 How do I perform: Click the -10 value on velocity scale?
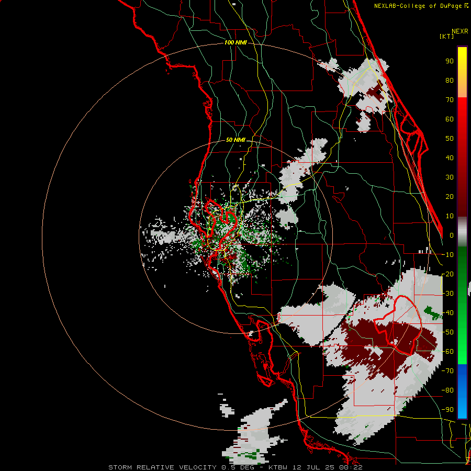(447, 255)
